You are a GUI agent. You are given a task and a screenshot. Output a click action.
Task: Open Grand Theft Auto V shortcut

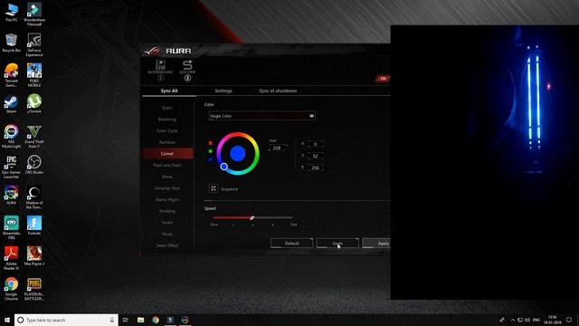(x=34, y=137)
